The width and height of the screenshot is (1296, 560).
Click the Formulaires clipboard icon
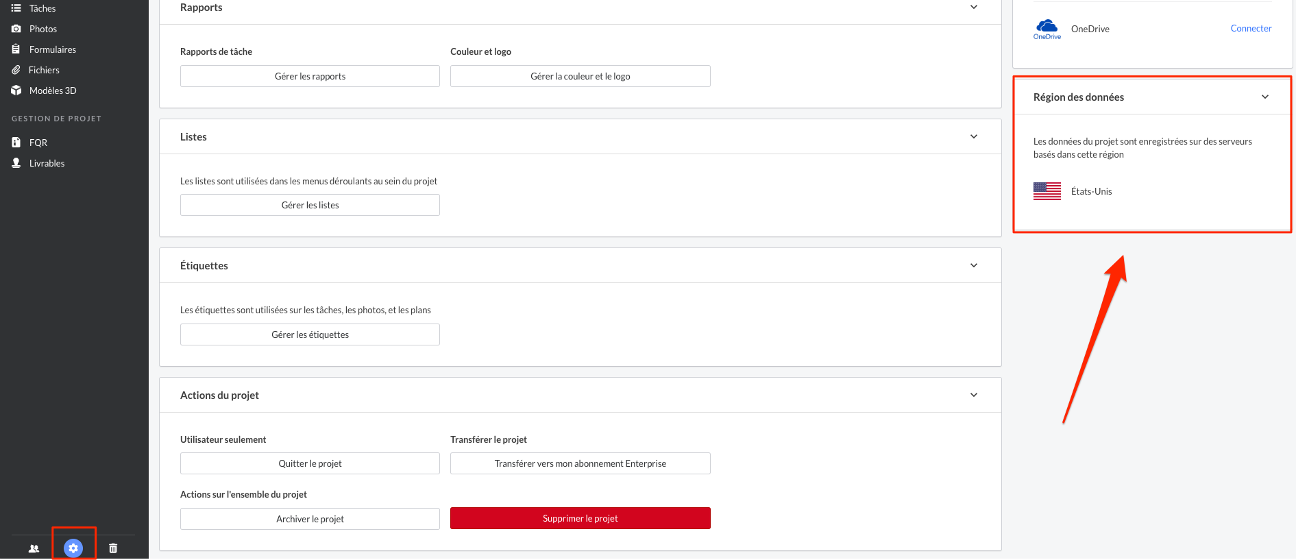(16, 49)
